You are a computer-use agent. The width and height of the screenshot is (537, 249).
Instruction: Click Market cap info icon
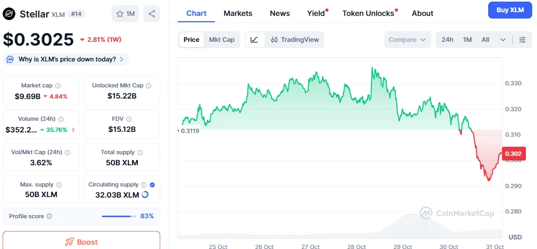coord(58,86)
